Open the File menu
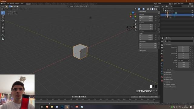 (x=5, y=4)
